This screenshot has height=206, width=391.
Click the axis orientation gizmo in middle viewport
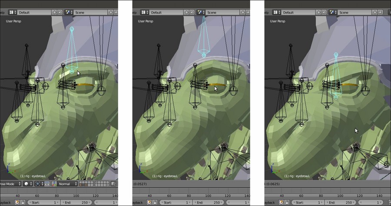tap(143, 168)
